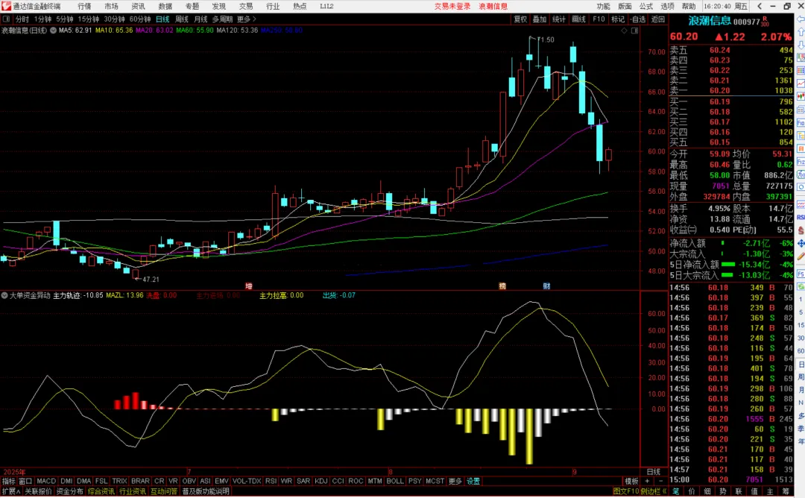Open 更多 indicators list

tap(455, 481)
